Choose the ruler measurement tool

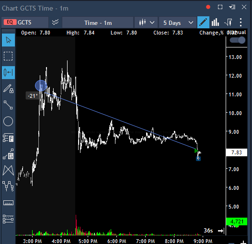8,203
